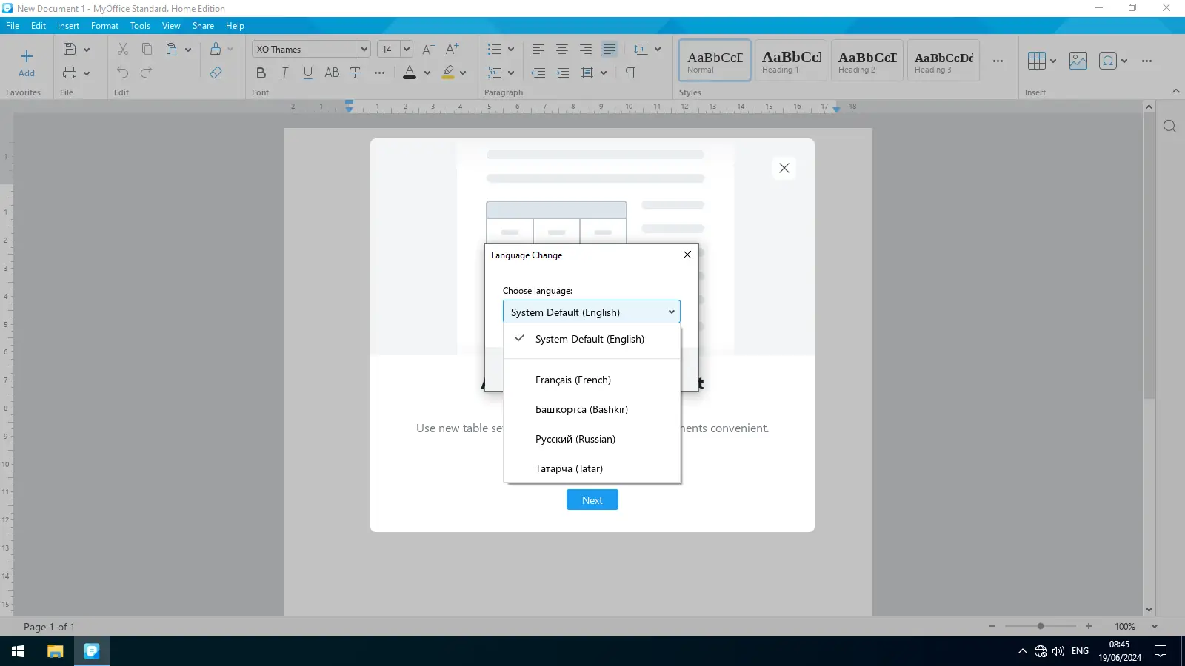This screenshot has height=666, width=1185.
Task: Open the font name dropdown XO Thames
Action: pyautogui.click(x=364, y=50)
